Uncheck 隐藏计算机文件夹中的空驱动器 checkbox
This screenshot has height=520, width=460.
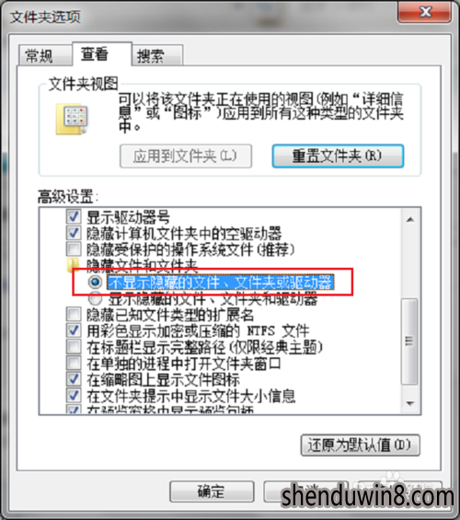click(74, 233)
